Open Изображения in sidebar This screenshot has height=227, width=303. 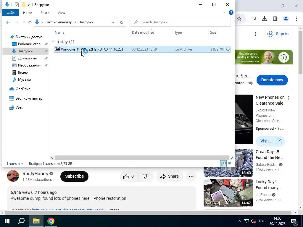(29, 65)
